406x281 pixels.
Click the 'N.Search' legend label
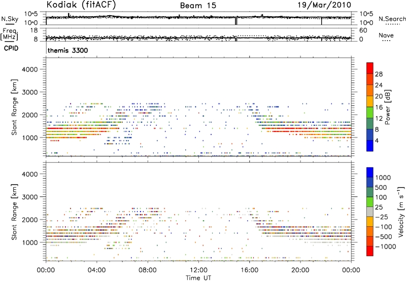(392, 19)
